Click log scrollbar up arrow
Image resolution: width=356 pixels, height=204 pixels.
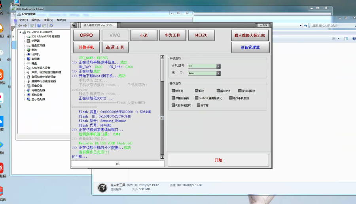162,57
